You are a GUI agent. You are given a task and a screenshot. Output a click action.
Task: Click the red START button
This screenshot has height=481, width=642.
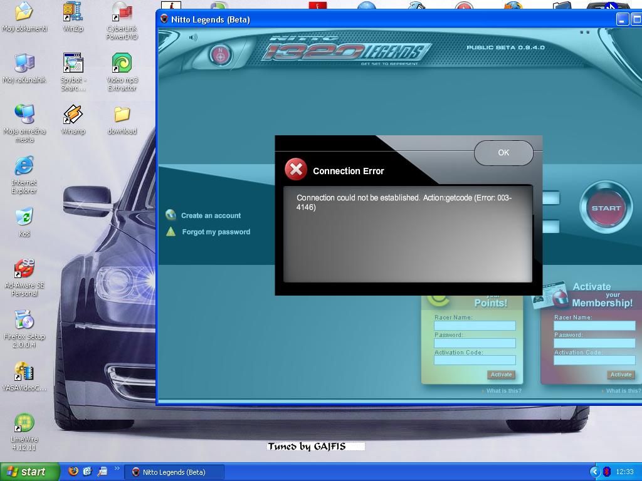pyautogui.click(x=606, y=208)
